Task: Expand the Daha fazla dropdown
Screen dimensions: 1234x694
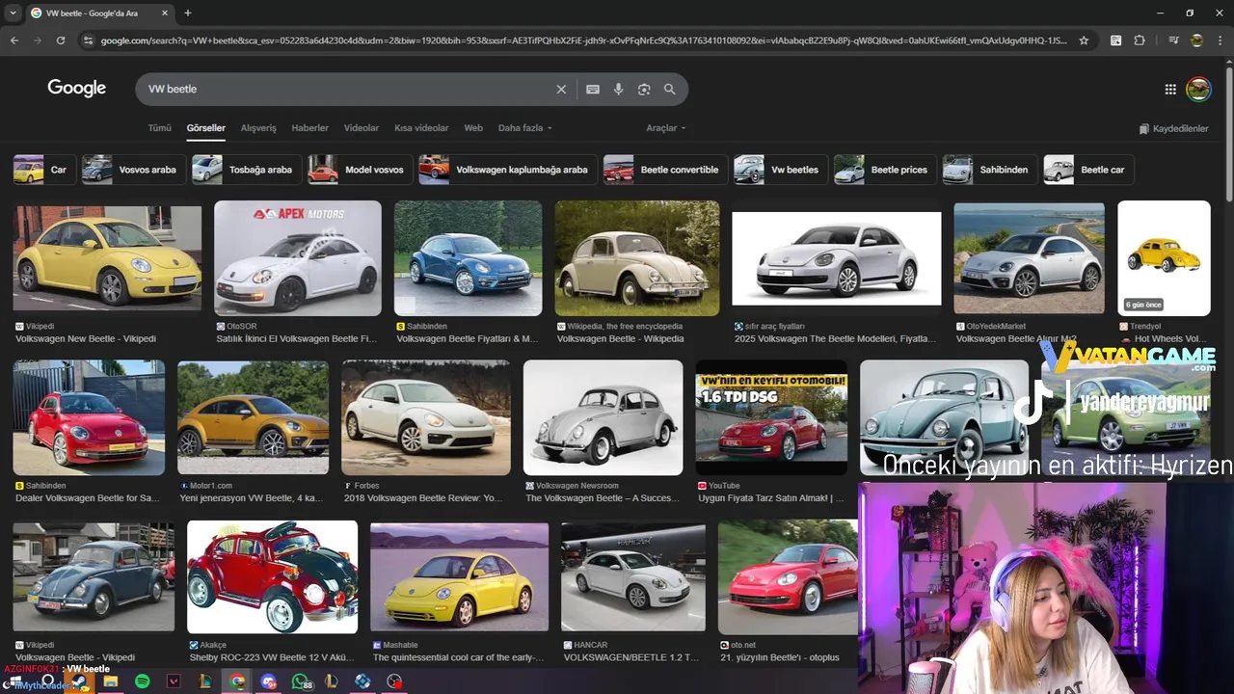Action: 524,128
